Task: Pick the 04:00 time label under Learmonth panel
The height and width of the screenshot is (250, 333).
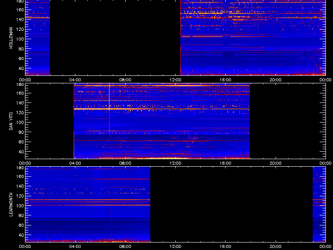Action: click(x=75, y=247)
